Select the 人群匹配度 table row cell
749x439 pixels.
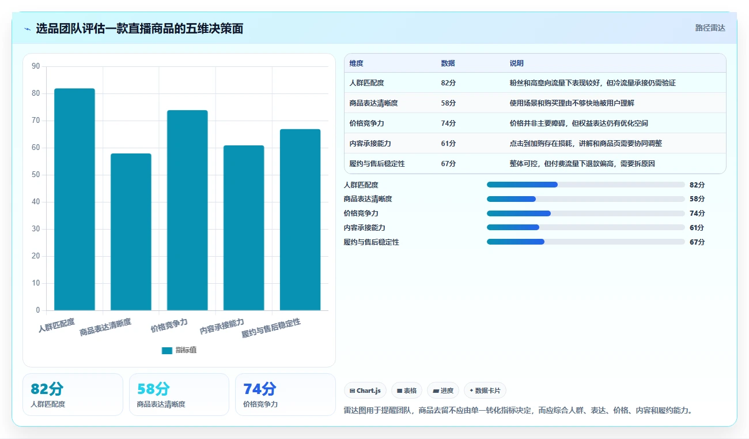click(367, 83)
